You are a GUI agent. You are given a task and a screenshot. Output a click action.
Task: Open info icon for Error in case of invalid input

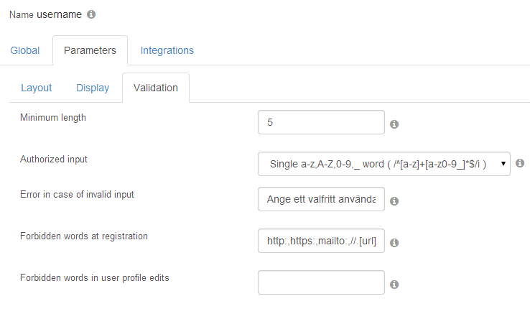pyautogui.click(x=394, y=200)
